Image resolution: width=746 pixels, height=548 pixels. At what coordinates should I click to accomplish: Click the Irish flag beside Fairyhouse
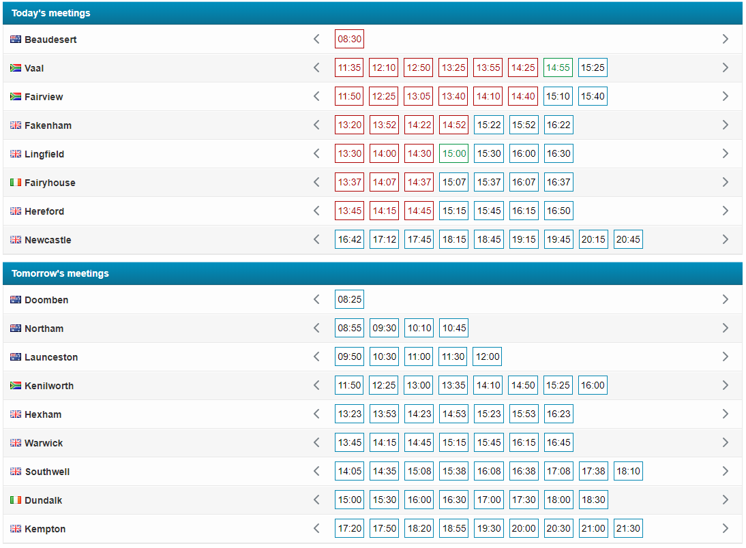click(x=16, y=182)
